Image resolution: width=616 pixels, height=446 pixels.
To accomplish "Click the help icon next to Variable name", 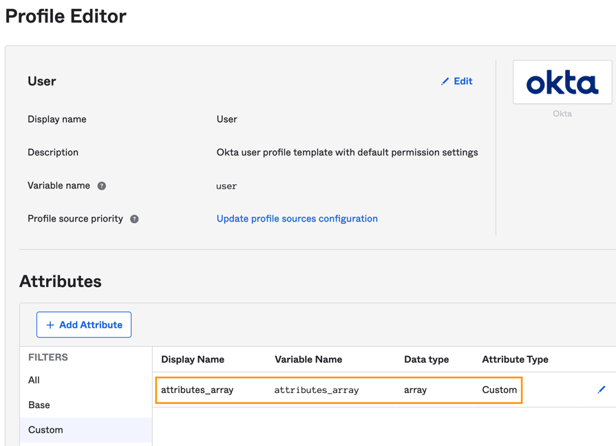I will [102, 186].
